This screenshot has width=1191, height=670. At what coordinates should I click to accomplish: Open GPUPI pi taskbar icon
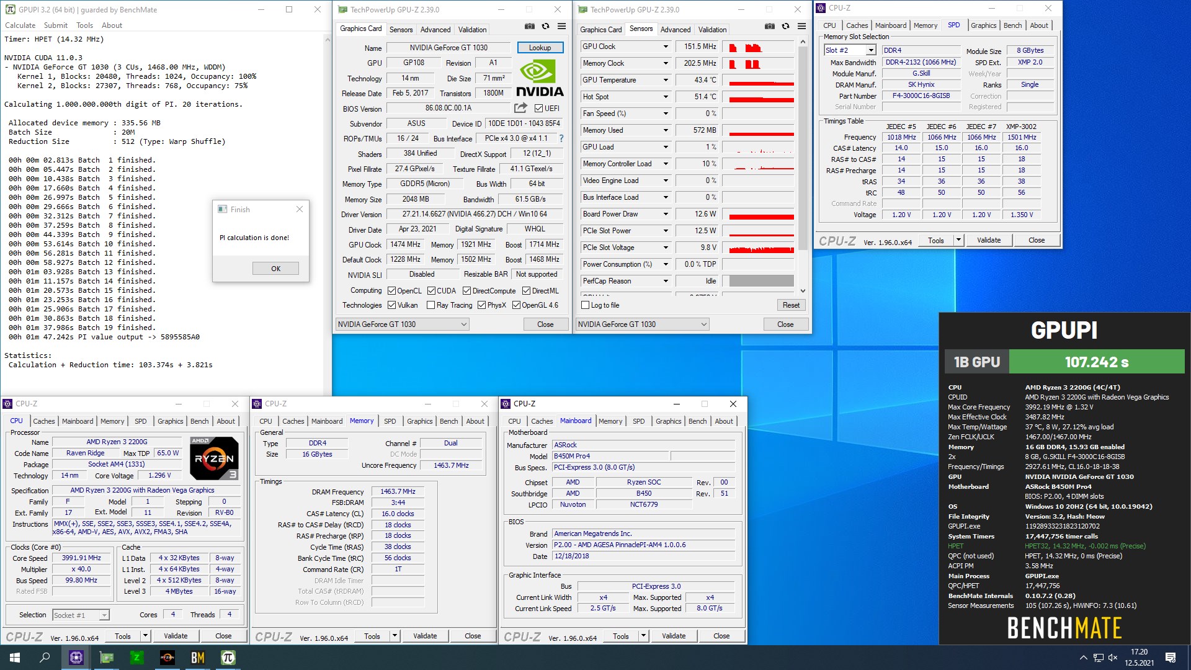click(228, 658)
